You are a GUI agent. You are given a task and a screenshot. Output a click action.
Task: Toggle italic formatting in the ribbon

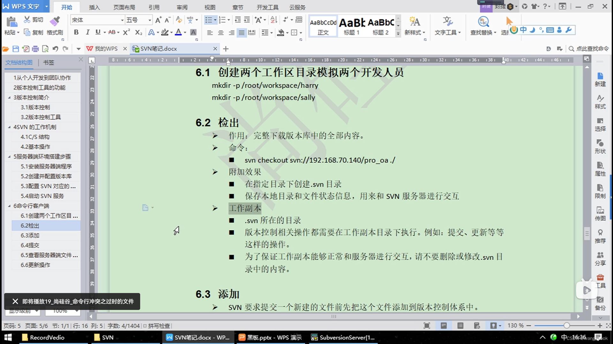tap(87, 32)
